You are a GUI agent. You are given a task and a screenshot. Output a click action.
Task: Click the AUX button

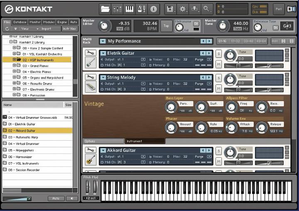pyautogui.click(x=275, y=41)
